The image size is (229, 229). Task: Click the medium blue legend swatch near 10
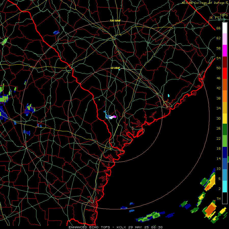coord(225,164)
